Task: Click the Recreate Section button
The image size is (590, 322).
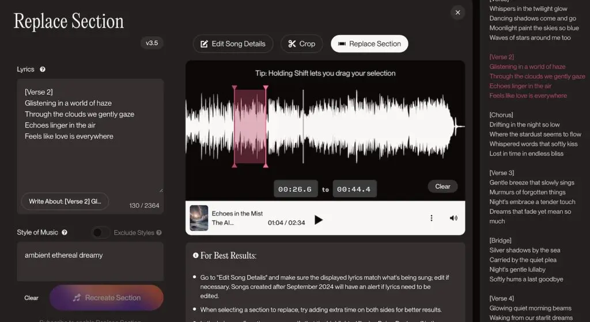Action: click(x=107, y=298)
